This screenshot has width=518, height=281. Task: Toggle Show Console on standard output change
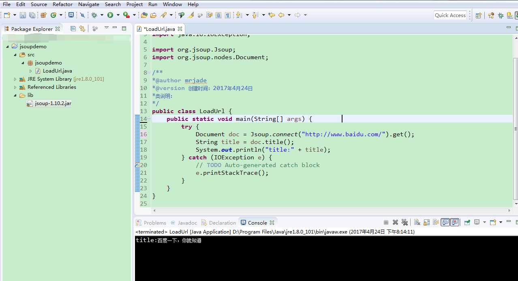(x=445, y=222)
